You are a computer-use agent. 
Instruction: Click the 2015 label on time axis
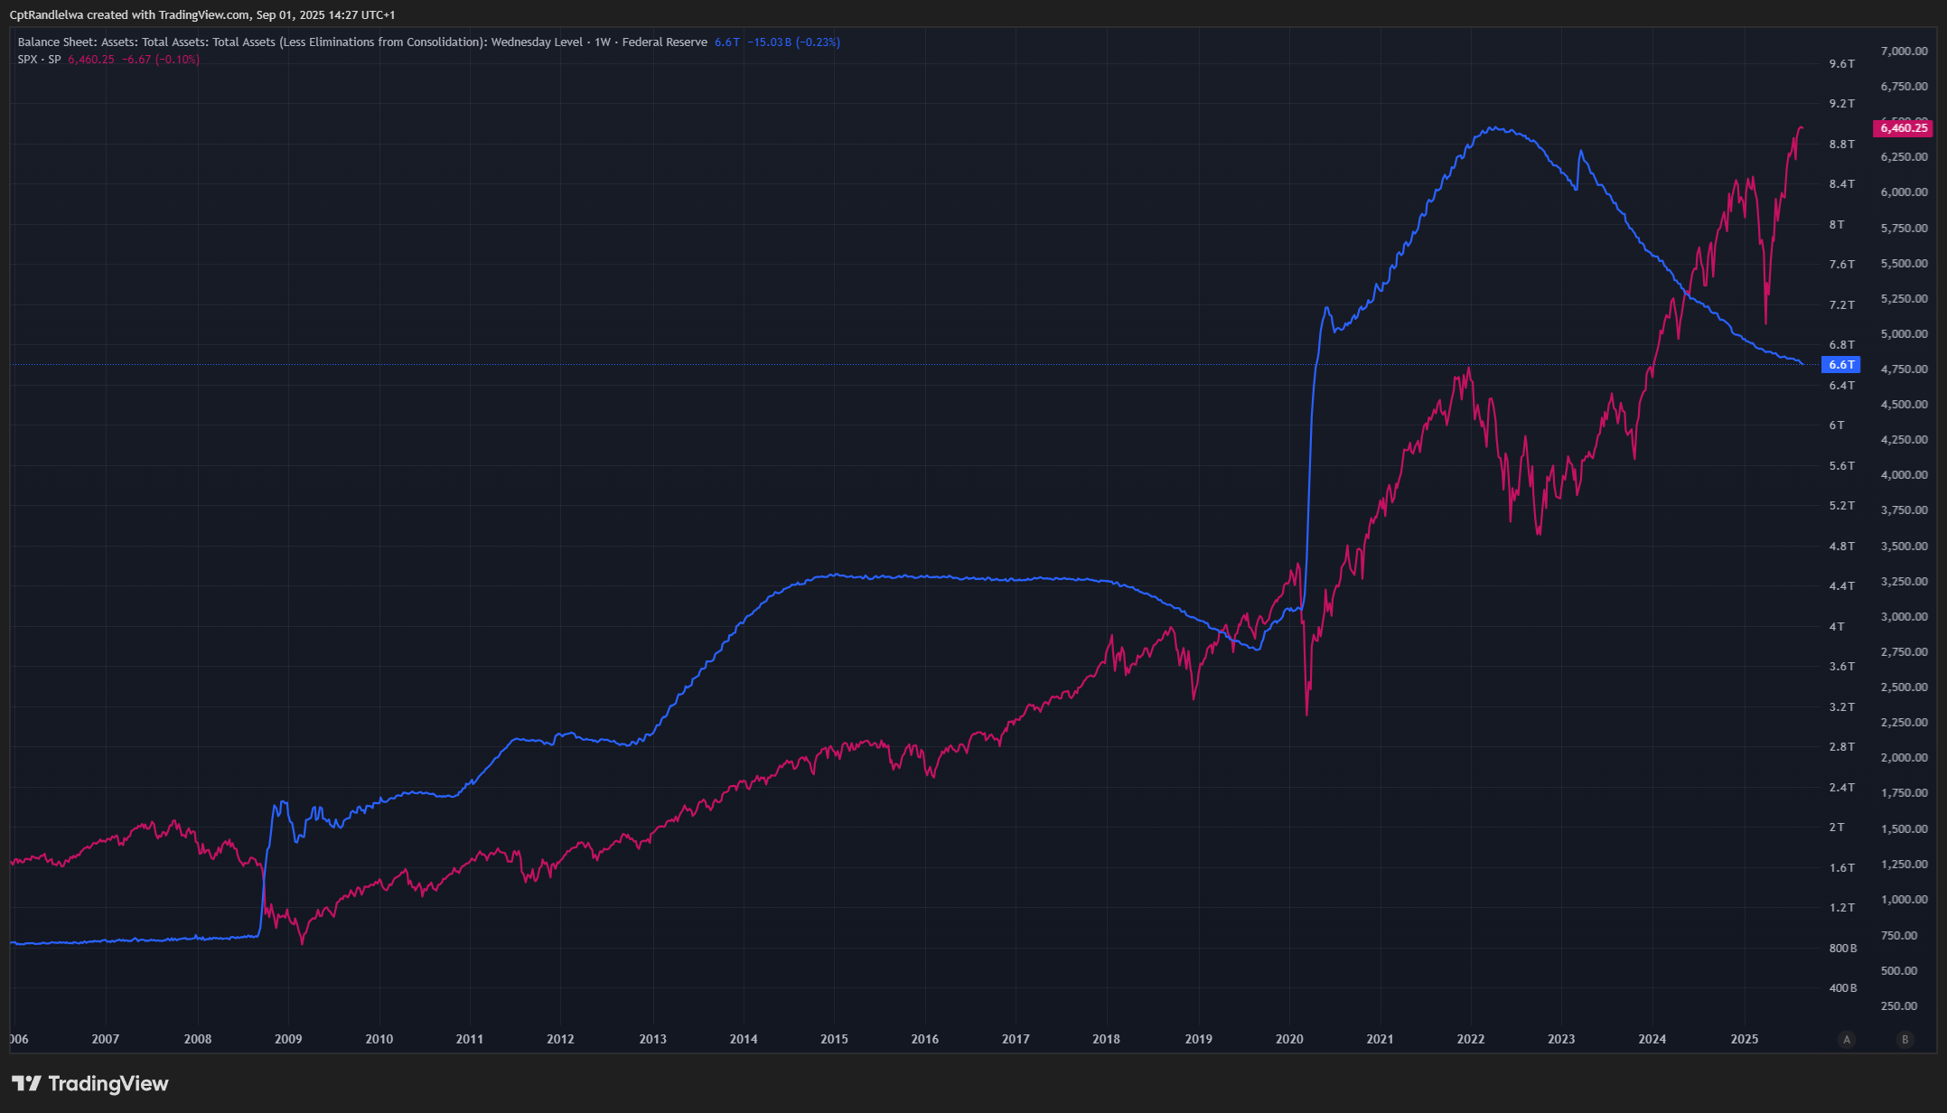click(834, 1040)
